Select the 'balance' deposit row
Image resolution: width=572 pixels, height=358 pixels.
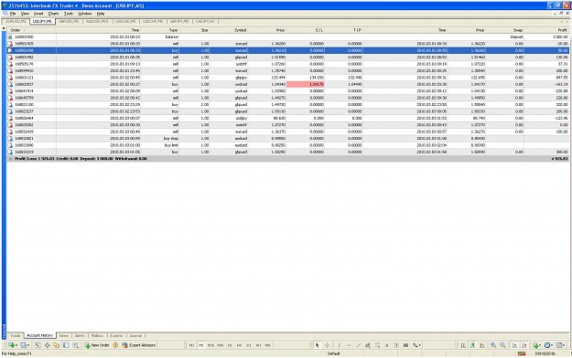tap(287, 37)
